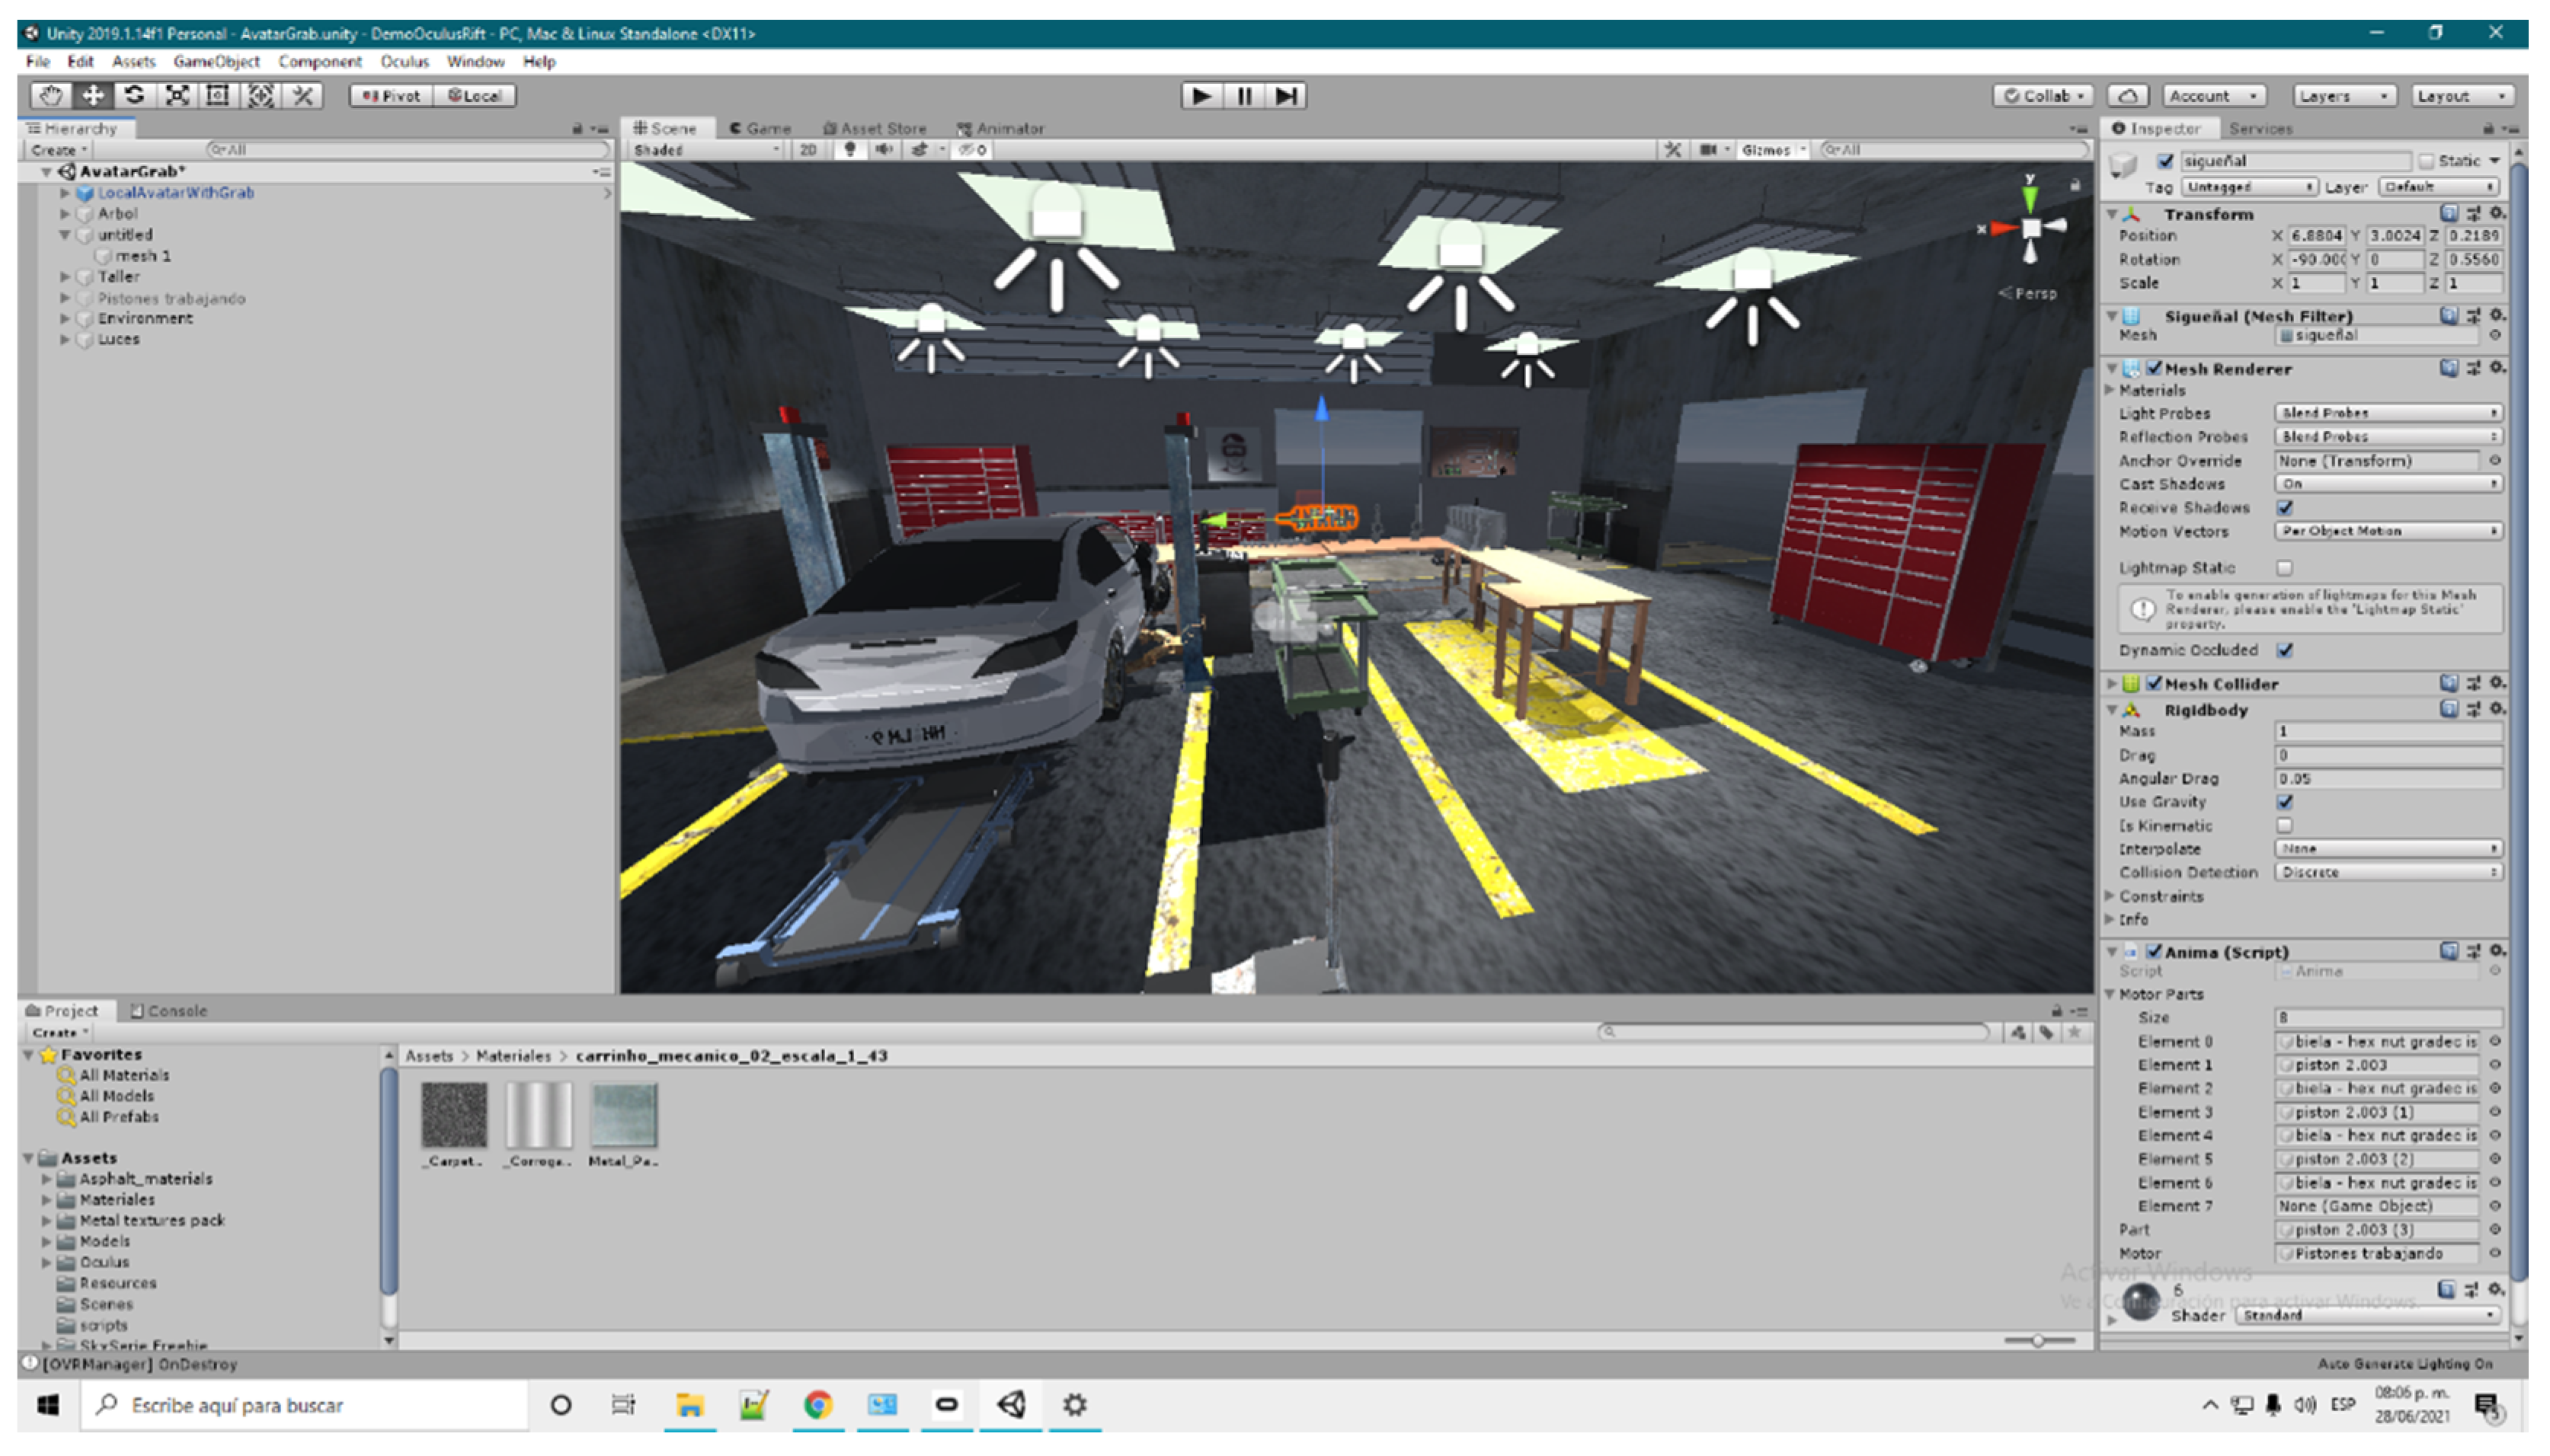Click the cloud services icon
The width and height of the screenshot is (2550, 1456).
(x=2128, y=96)
